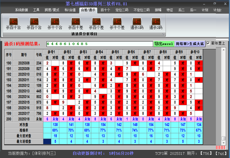The image size is (230, 158).
Task: Switch to the 定位二码 tab
Action: 122,10
